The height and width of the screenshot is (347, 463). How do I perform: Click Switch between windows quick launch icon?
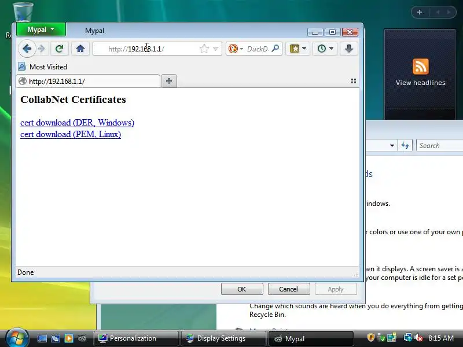click(55, 338)
